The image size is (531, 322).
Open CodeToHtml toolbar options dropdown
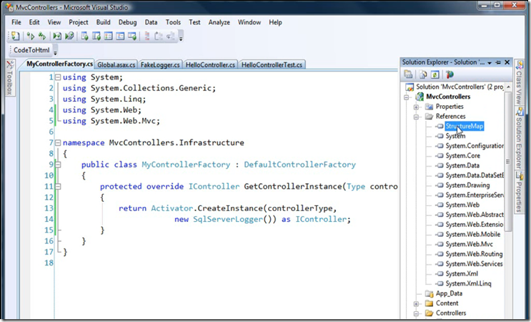(x=55, y=52)
